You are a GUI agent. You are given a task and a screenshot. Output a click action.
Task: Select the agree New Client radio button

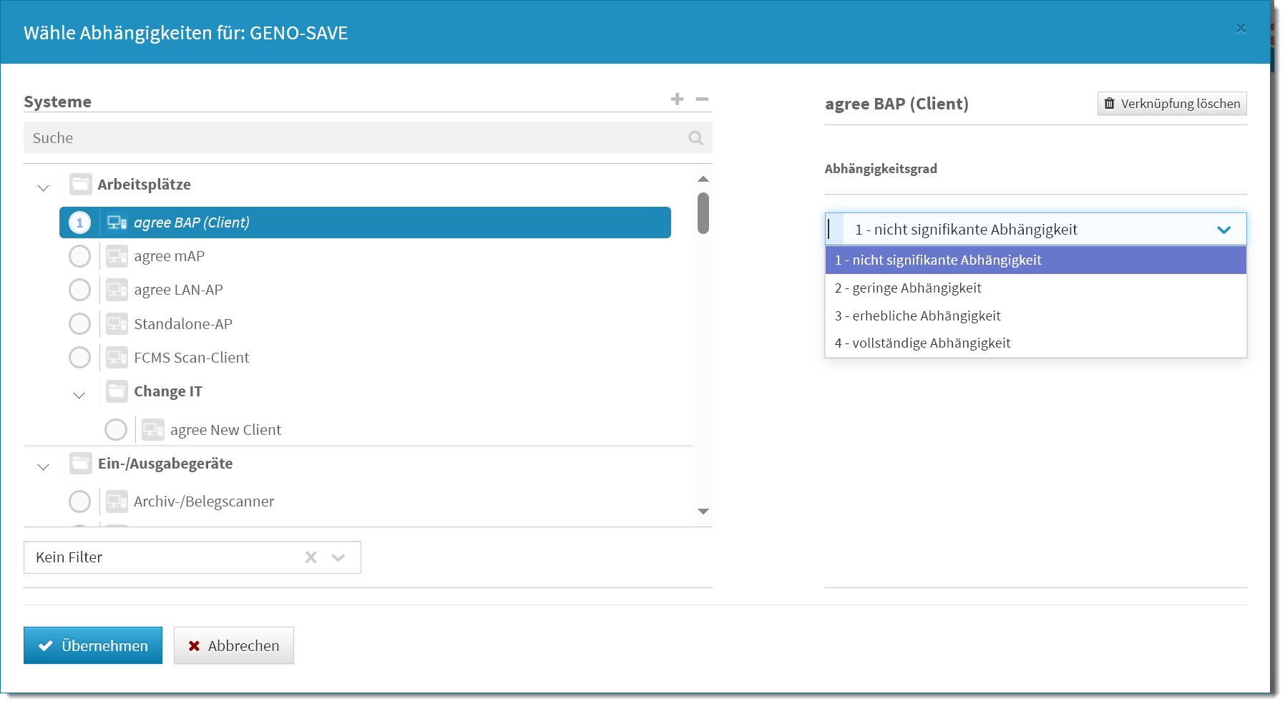pyautogui.click(x=116, y=430)
